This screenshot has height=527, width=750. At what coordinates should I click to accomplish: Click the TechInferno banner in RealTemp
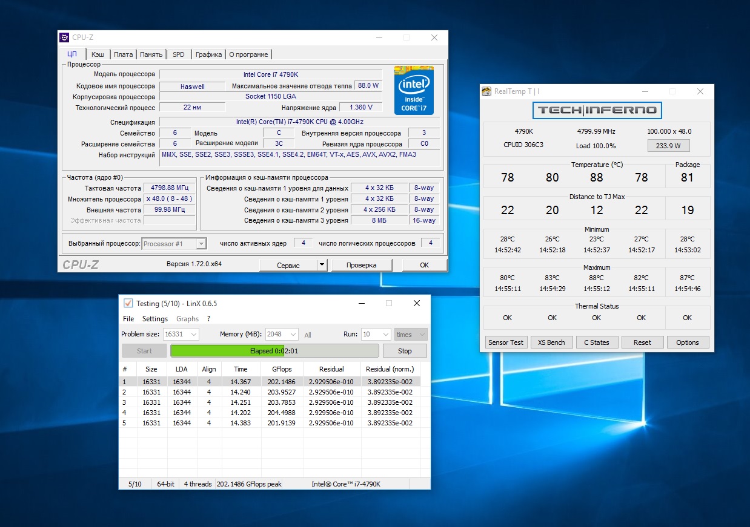(597, 110)
